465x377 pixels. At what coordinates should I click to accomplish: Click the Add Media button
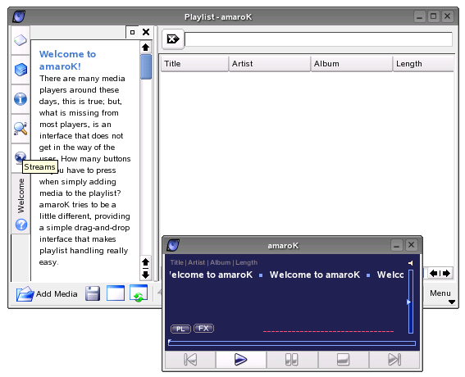tap(47, 293)
